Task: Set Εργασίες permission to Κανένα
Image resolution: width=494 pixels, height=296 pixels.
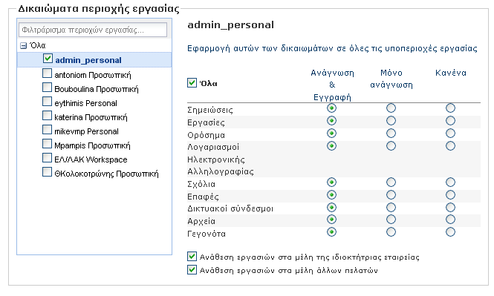Action: tap(450, 121)
